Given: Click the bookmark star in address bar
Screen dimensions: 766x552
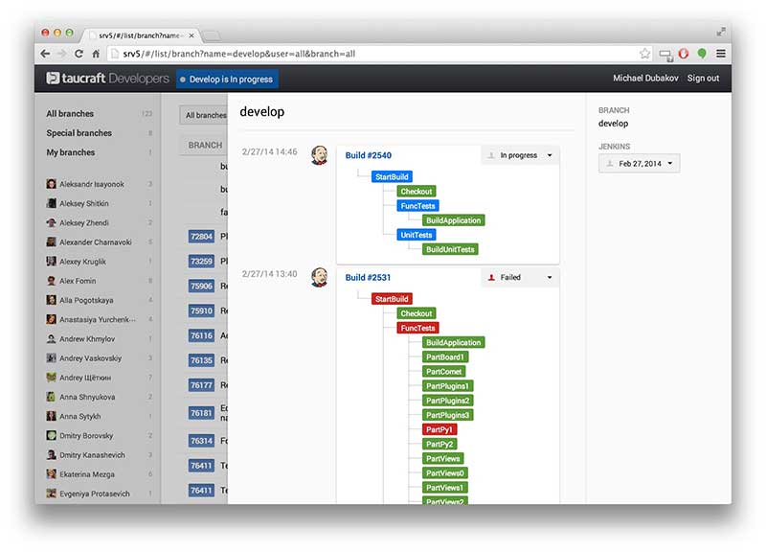Looking at the screenshot, I should pos(645,55).
